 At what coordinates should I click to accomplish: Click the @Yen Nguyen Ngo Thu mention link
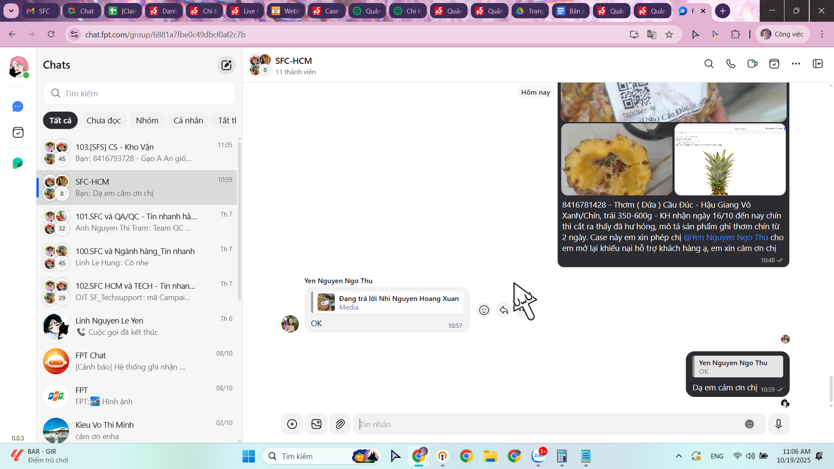[726, 238]
